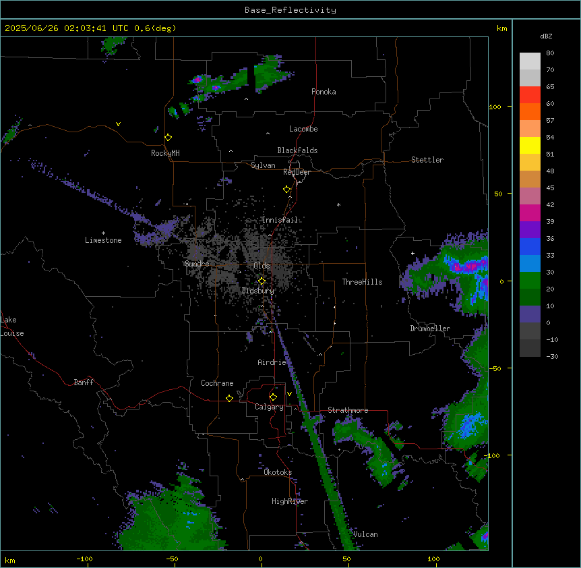Click the Ponoka city label
The image size is (581, 568).
tap(324, 92)
